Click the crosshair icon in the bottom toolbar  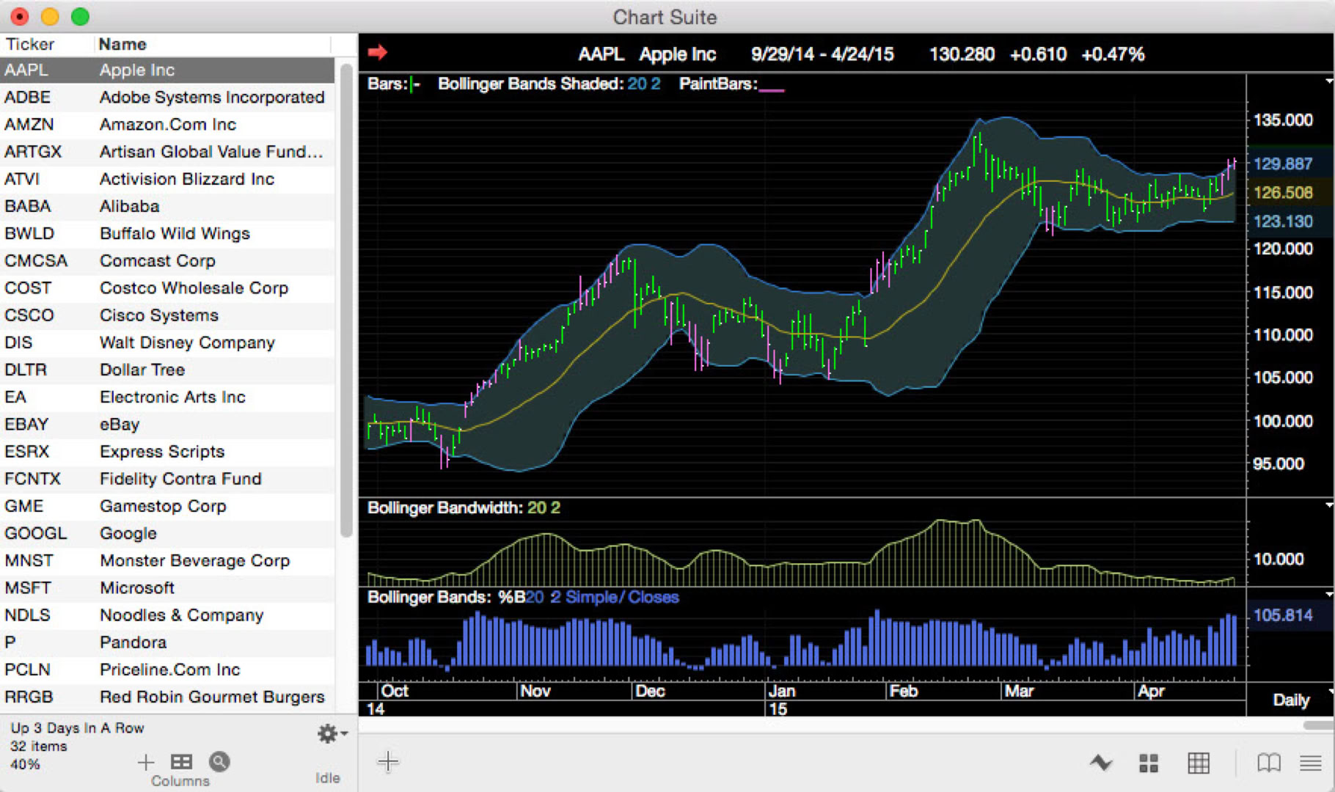tap(388, 762)
